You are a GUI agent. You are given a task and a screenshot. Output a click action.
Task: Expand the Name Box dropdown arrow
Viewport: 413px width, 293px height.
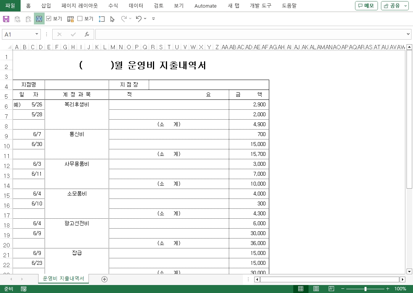pyautogui.click(x=37, y=34)
